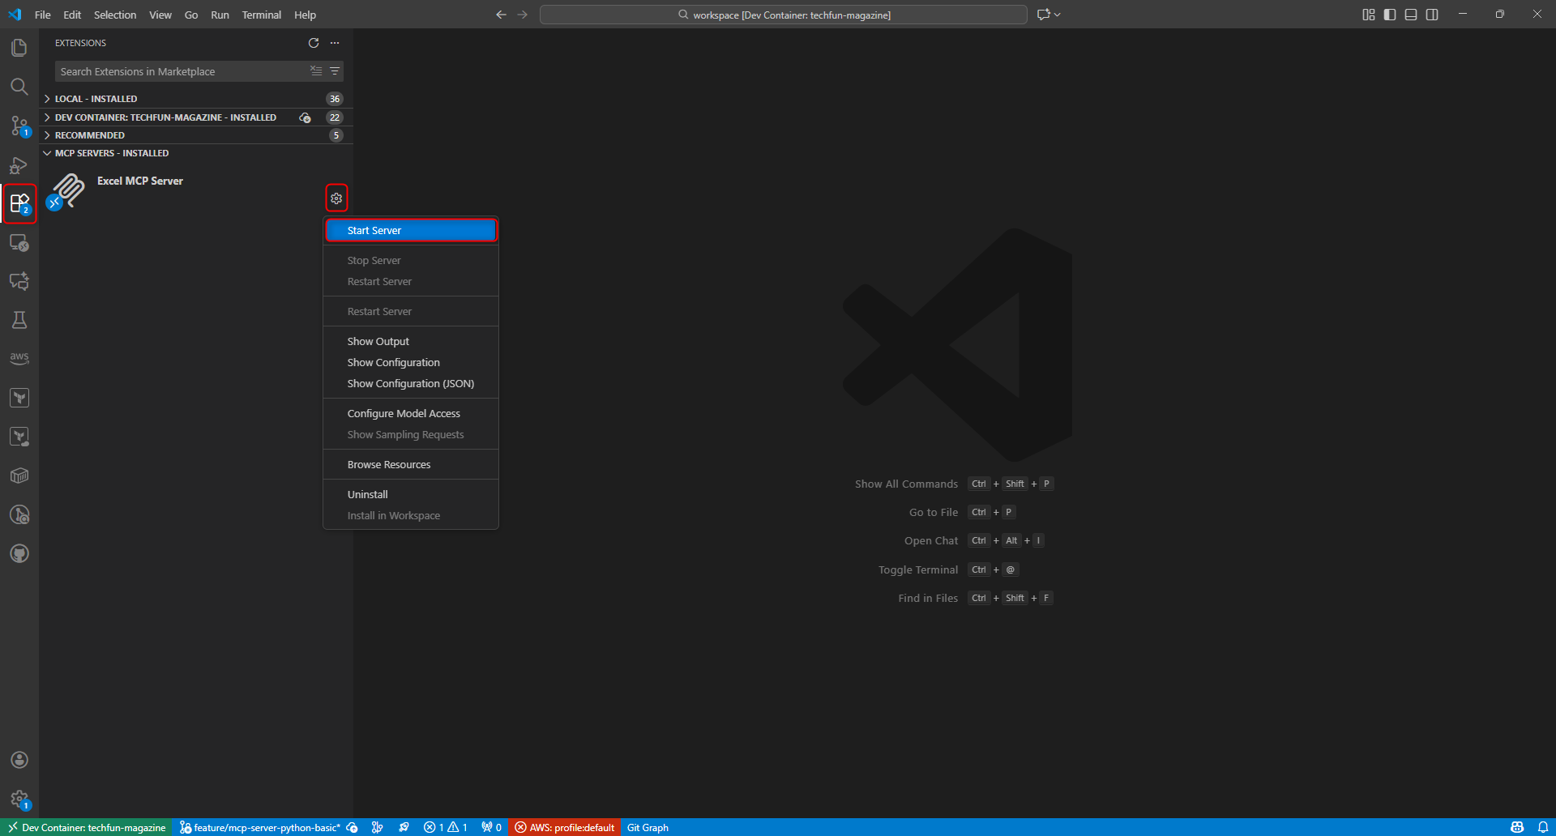1556x836 pixels.
Task: Open the AWS Toolkit panel
Action: point(19,358)
